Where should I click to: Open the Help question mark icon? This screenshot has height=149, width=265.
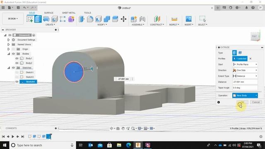click(253, 7)
